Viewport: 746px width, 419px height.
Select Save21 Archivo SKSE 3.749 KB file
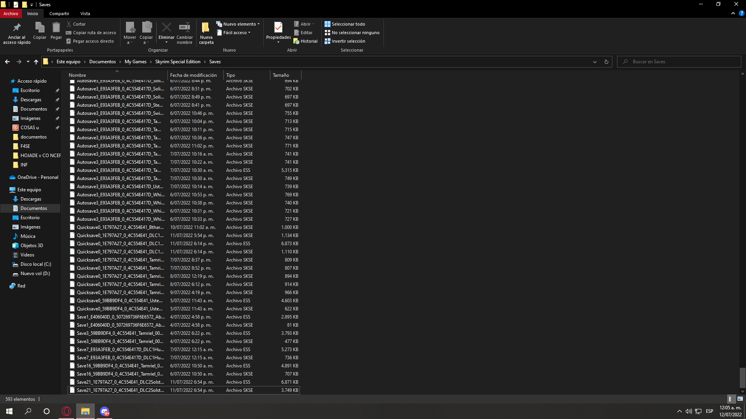click(x=184, y=390)
